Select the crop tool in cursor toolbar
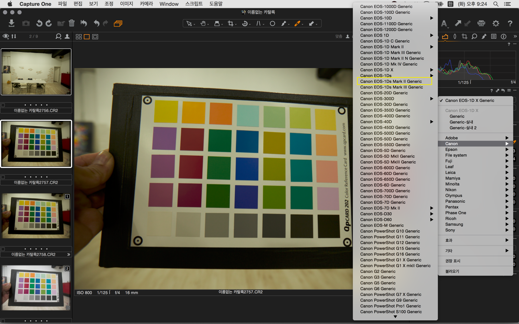 point(231,23)
